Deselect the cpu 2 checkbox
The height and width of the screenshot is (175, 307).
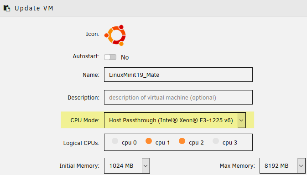coord(182,141)
